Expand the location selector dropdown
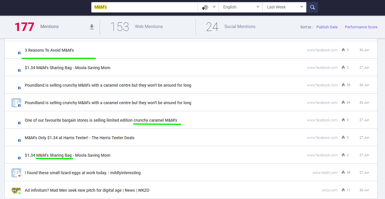385x199 pixels. (x=215, y=7)
